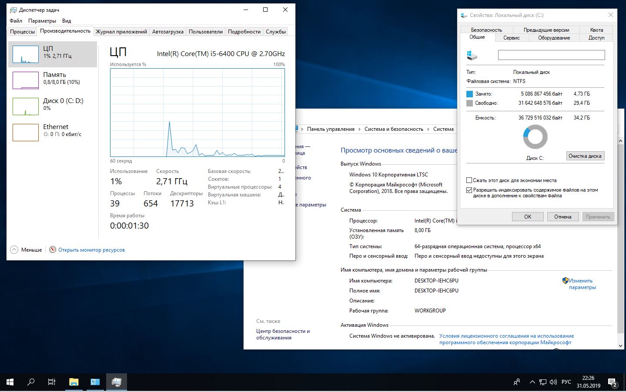The image size is (626, 392).
Task: Open the Доступ tab in disk properties
Action: [x=596, y=38]
